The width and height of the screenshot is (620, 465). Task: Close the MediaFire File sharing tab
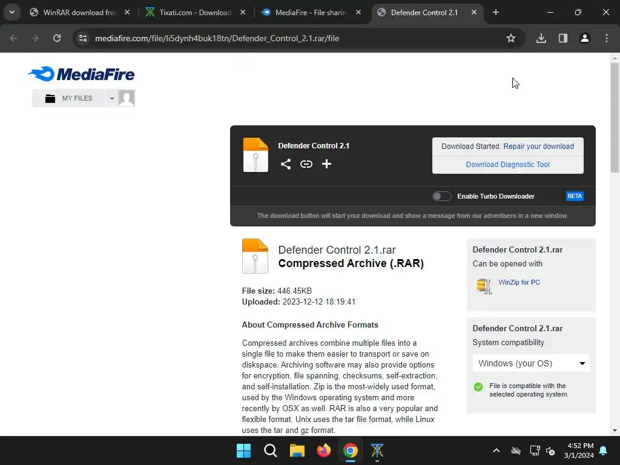(358, 13)
